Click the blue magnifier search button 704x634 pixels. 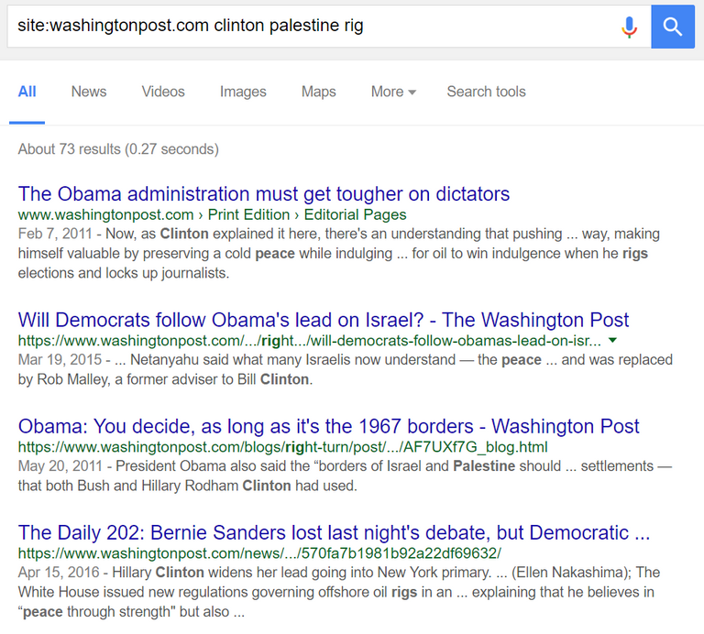(673, 27)
